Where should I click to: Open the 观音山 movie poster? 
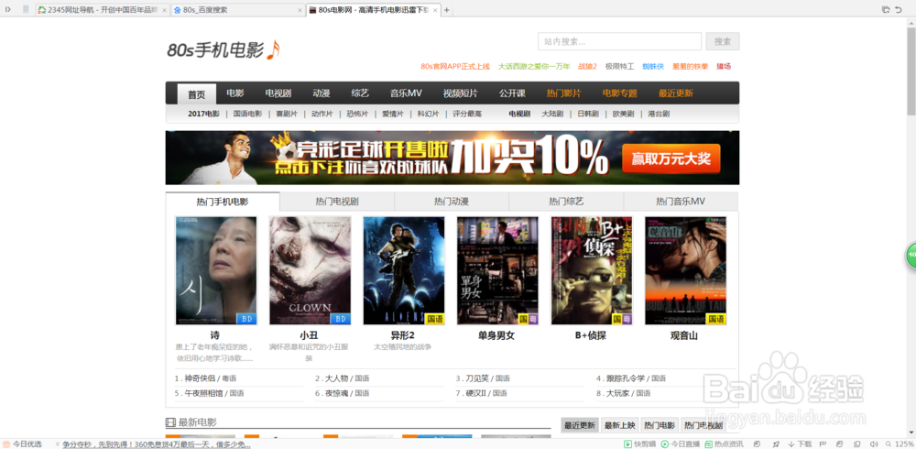(x=686, y=270)
